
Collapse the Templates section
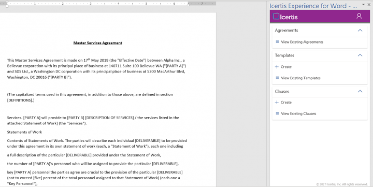click(360, 55)
